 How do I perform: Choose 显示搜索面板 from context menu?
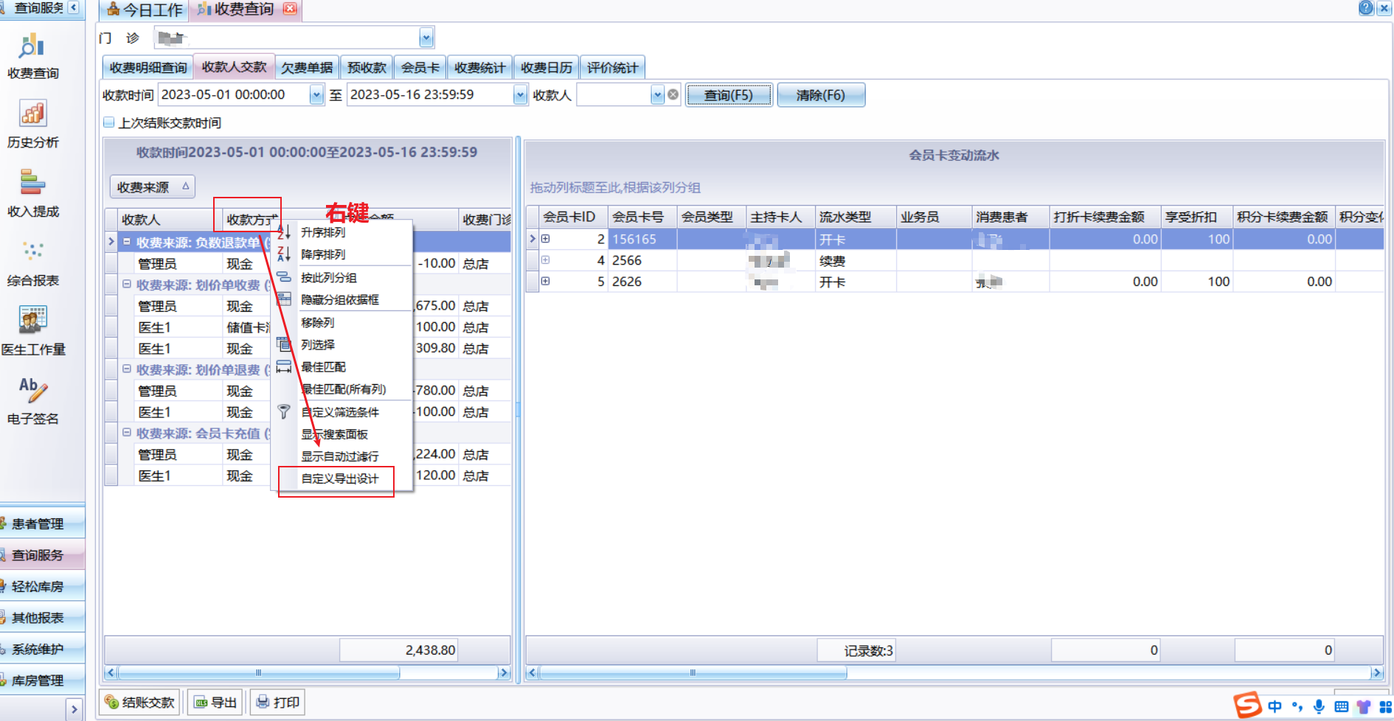(334, 434)
